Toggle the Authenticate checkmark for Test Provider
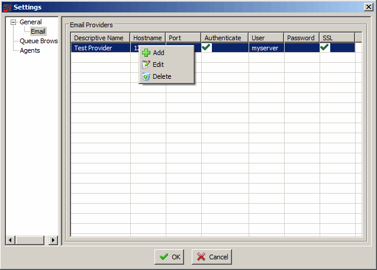 point(207,48)
